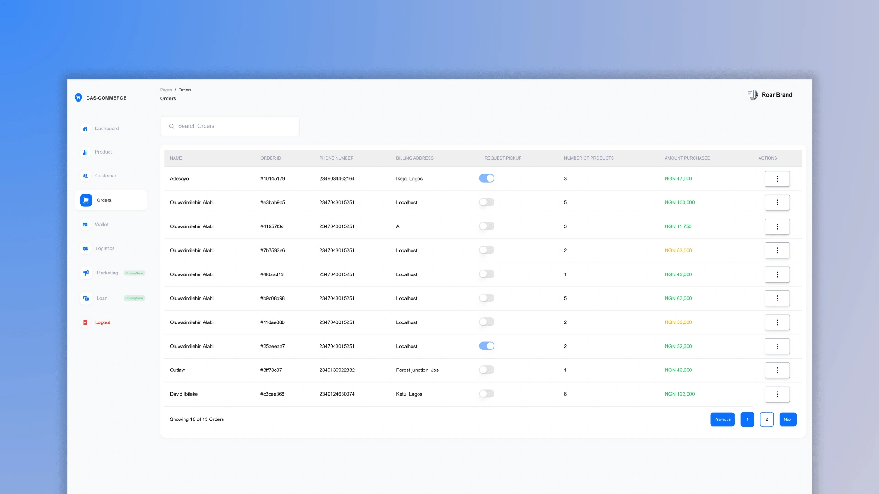The height and width of the screenshot is (494, 879).
Task: Click billing address Ketu, Lagos
Action: [409, 394]
